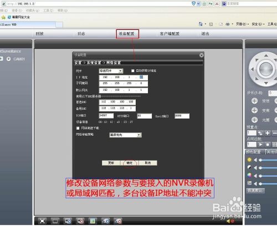Click the plus icon beside 变焦 focus
277x226 pixels.
click(x=254, y=110)
